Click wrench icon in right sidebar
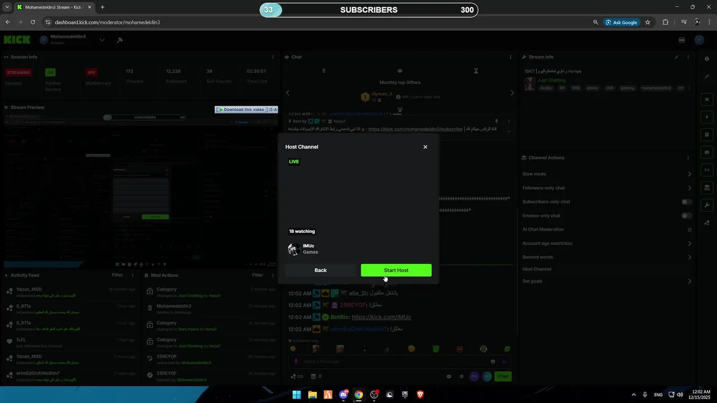Screen dimensions: 717x403 pyautogui.click(x=707, y=205)
